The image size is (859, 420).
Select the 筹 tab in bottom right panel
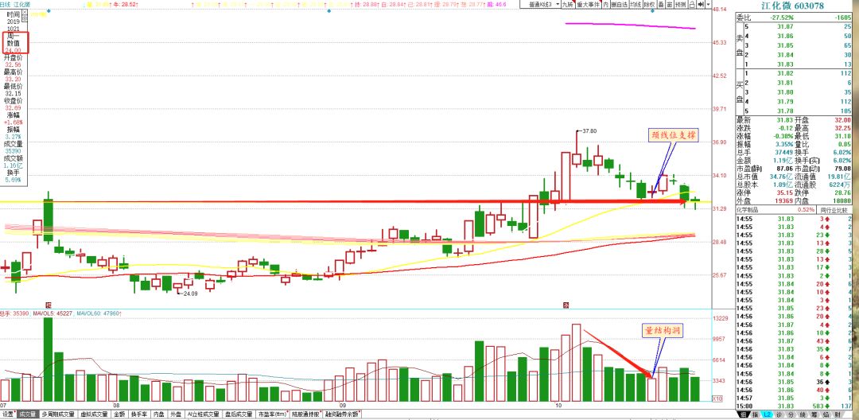click(x=814, y=414)
